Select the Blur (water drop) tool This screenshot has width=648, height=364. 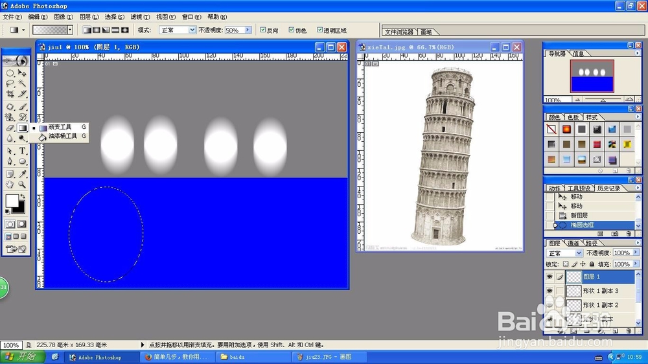(x=10, y=139)
